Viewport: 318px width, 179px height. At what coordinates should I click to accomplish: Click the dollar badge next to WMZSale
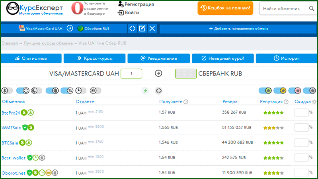point(31,128)
